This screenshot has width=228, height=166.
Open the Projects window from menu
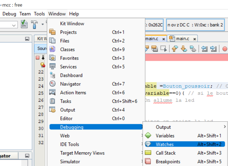click(68, 32)
